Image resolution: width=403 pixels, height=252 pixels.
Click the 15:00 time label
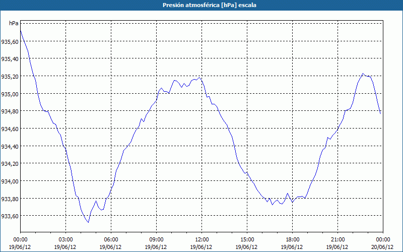pos(247,240)
